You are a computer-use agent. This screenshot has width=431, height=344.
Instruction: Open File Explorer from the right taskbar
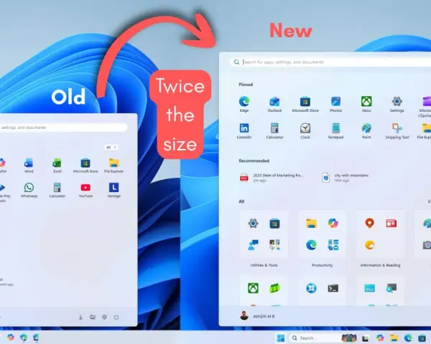tap(394, 338)
